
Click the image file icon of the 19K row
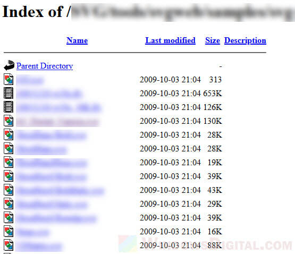point(9,162)
